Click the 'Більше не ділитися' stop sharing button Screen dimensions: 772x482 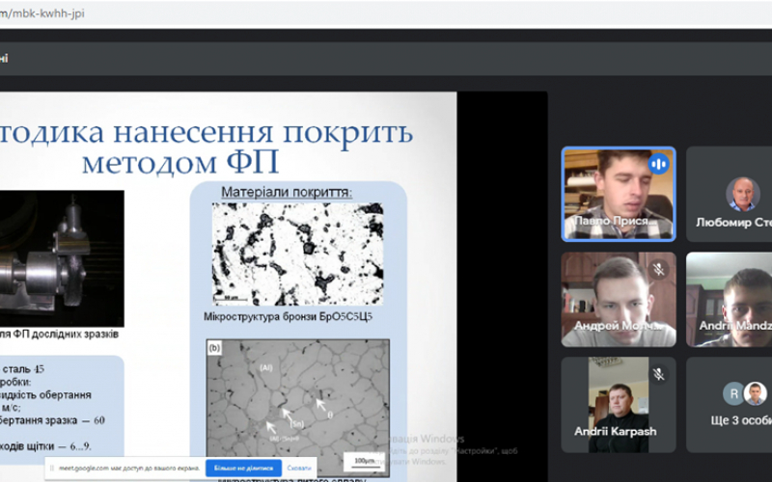[x=243, y=469]
